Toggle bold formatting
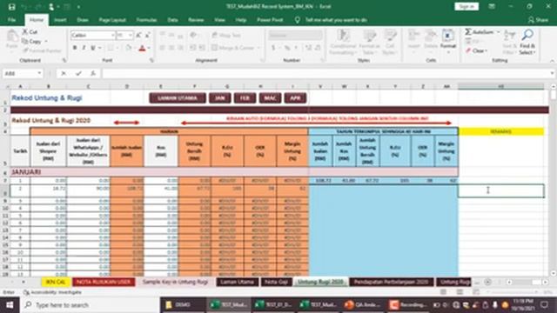557x313 pixels. tap(75, 48)
